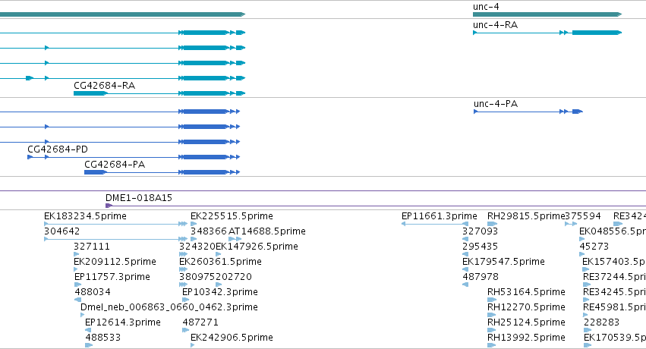
Task: Select the Dmel_neb_006863_0660_0462.3prime label
Action: click(169, 307)
